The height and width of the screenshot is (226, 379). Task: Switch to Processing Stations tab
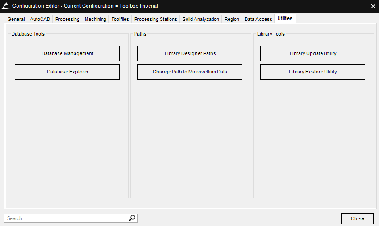[x=155, y=19]
